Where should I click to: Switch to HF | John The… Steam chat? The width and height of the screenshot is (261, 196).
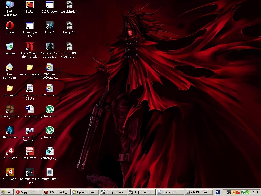(x=142, y=192)
